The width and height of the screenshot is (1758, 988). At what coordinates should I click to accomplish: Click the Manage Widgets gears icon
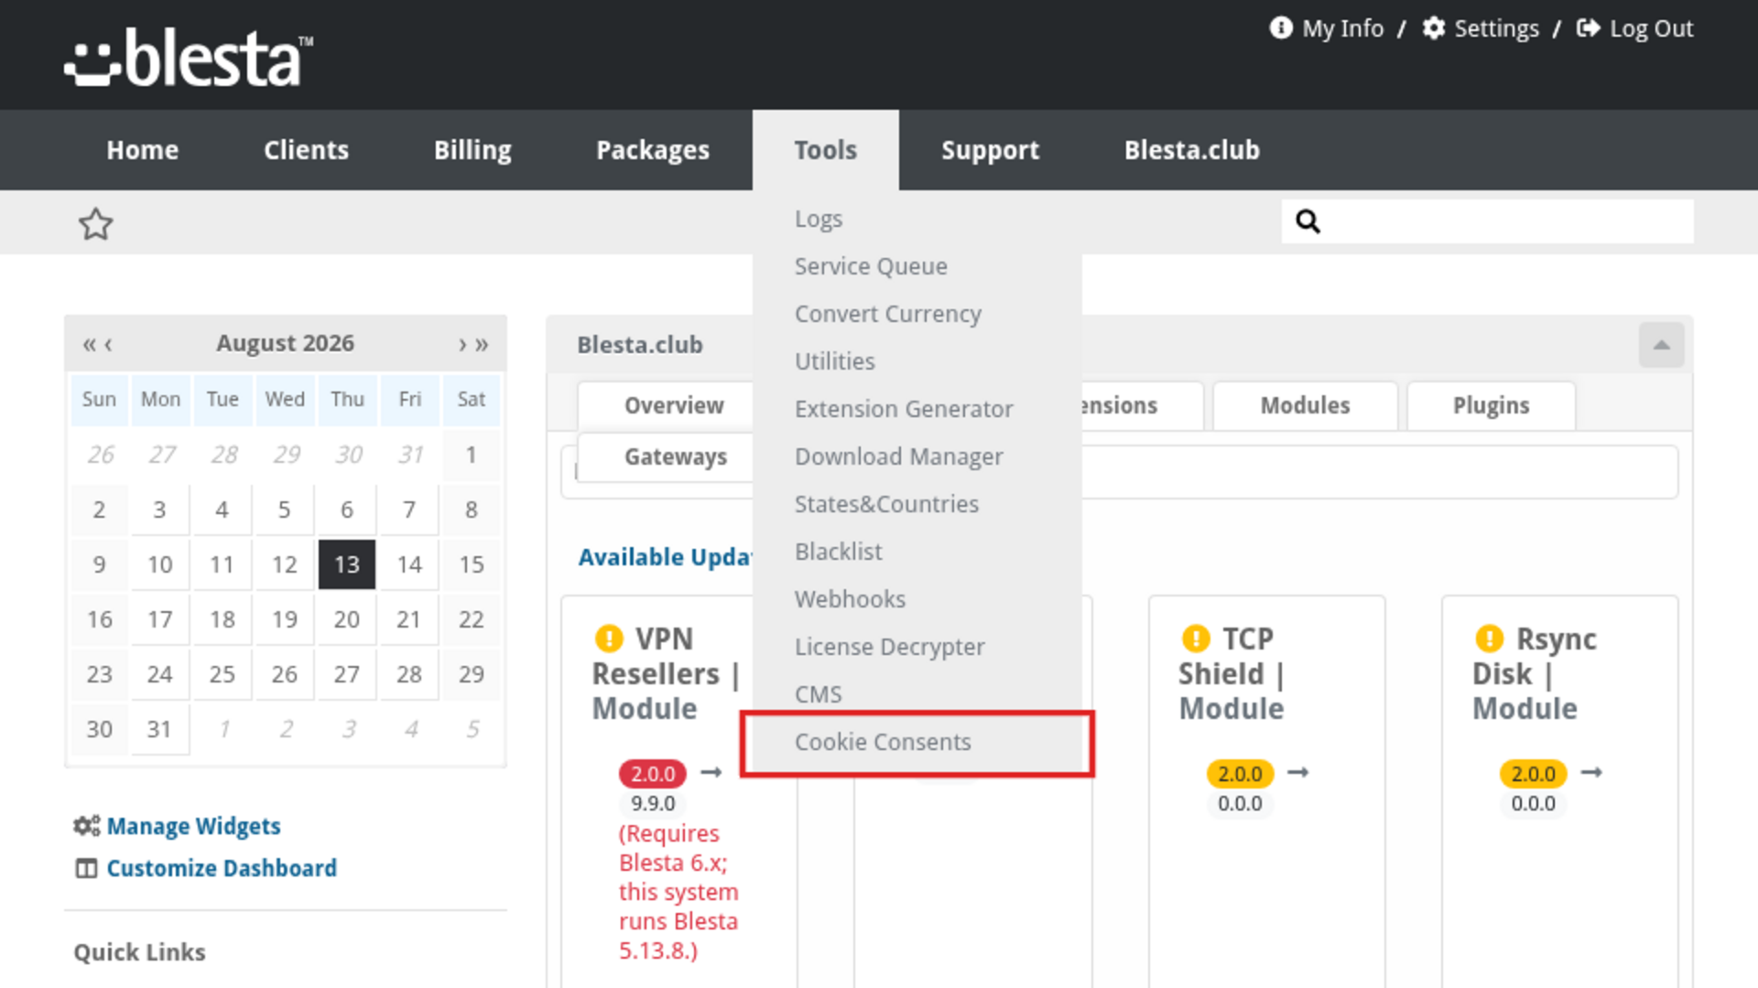[x=87, y=826]
